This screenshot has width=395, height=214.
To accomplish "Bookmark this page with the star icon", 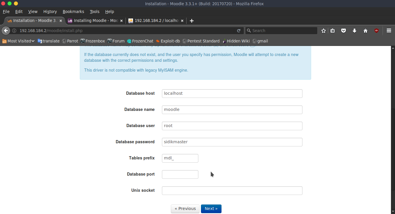I will pos(324,31).
